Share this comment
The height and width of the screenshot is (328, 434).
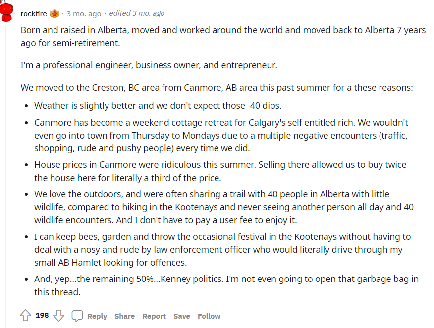click(x=124, y=316)
